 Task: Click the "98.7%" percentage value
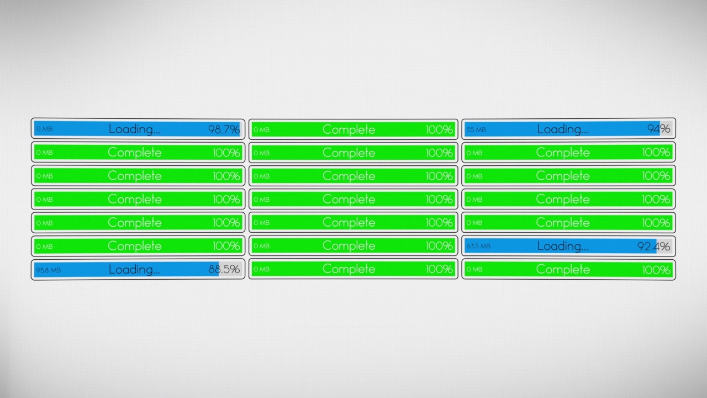pyautogui.click(x=224, y=129)
